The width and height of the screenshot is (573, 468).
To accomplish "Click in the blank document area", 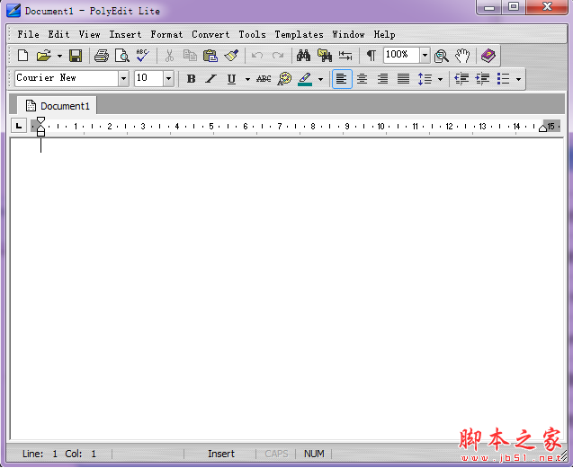I will pos(287,288).
